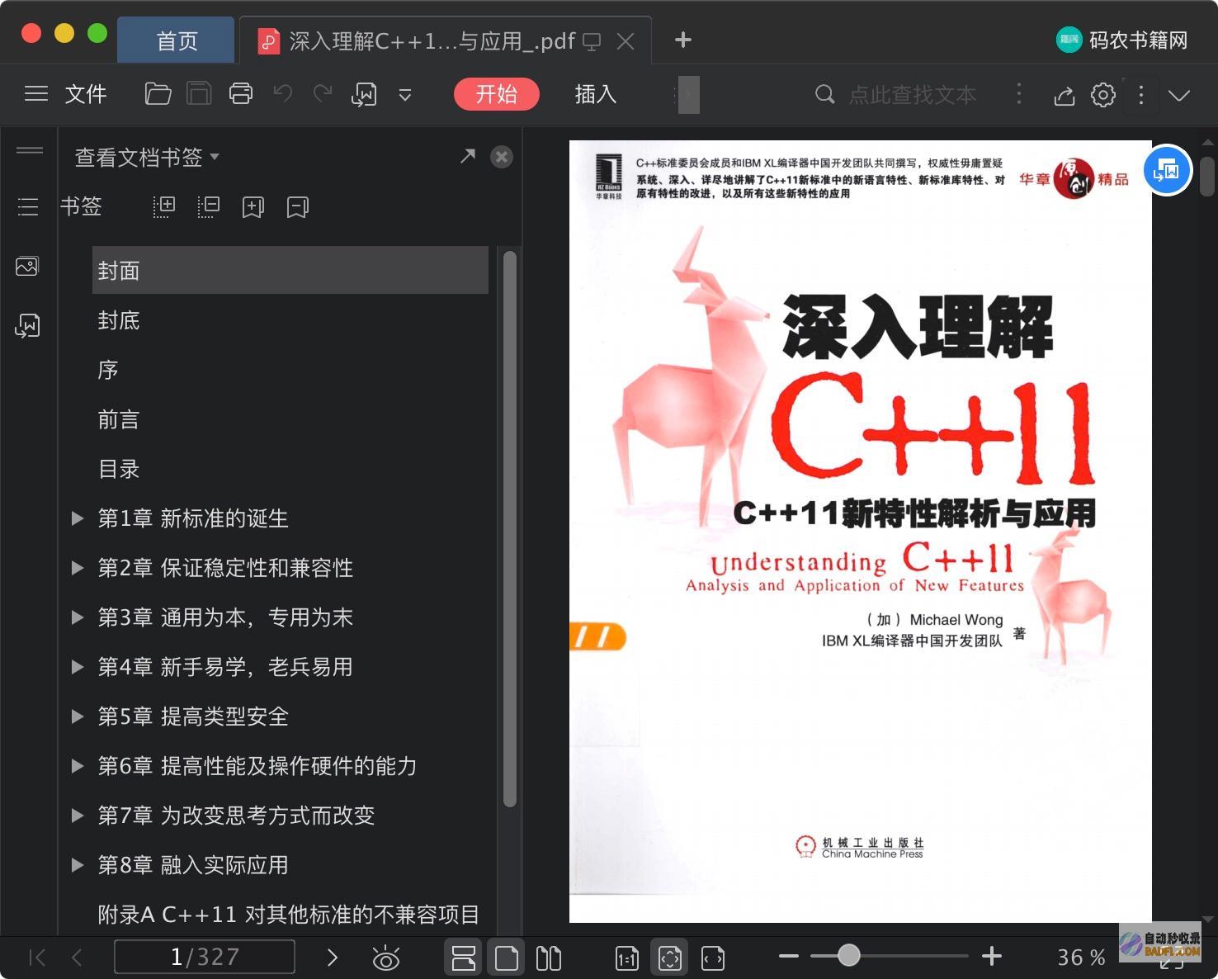Click the expand all bookmarks icon
Image resolution: width=1218 pixels, height=979 pixels.
pyautogui.click(x=164, y=206)
